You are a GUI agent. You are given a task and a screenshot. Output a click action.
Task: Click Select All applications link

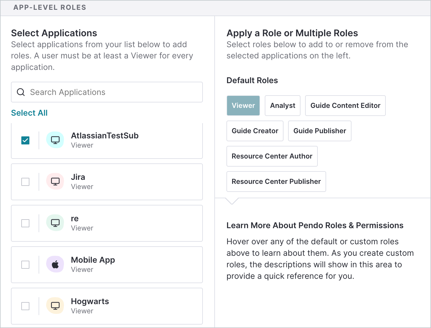click(x=29, y=113)
